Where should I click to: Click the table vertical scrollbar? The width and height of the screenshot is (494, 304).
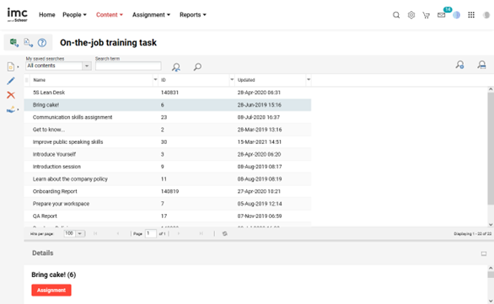(x=491, y=148)
